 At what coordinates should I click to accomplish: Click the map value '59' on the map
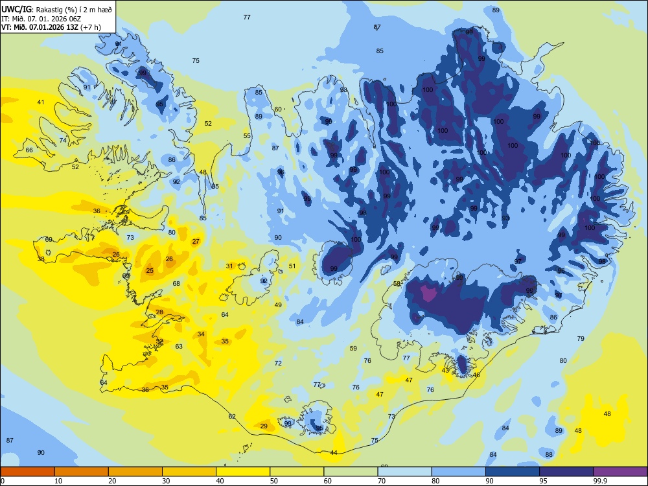click(353, 349)
